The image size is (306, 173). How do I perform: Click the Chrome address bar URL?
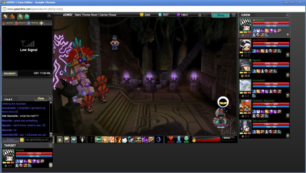[x=35, y=9]
